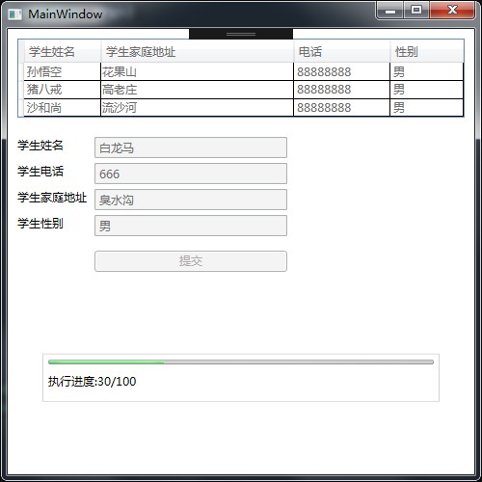Click row header of 沙和尚 row
482x482 pixels.
point(21,108)
